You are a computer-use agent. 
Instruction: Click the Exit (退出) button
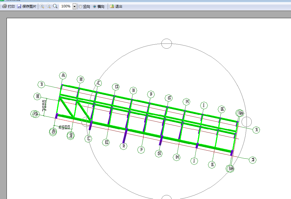point(116,6)
